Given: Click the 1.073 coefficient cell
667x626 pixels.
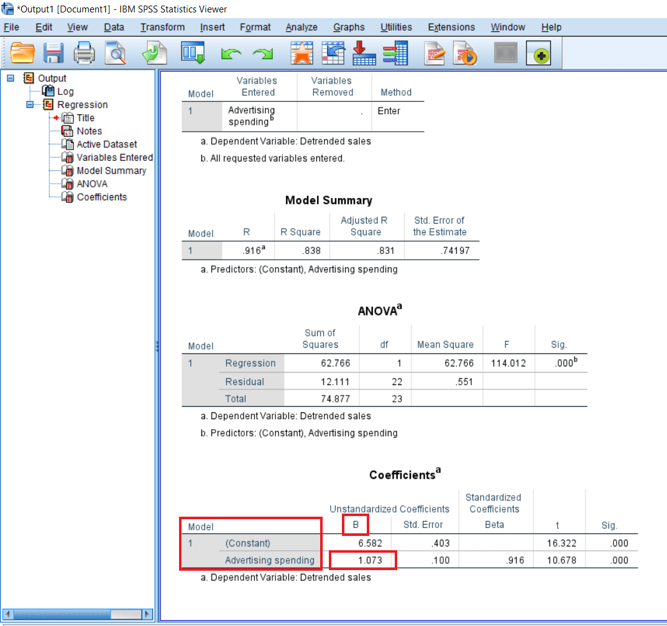Looking at the screenshot, I should (363, 560).
